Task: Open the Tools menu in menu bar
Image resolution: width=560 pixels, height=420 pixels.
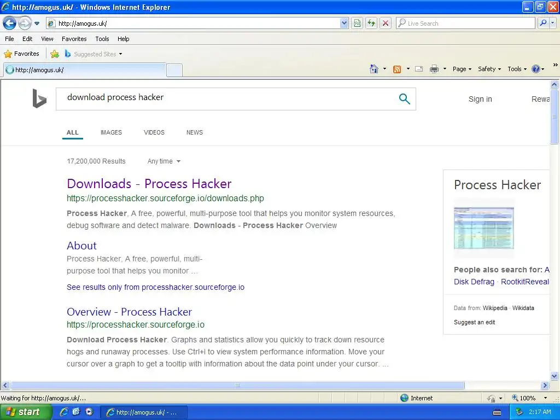Action: (x=102, y=39)
